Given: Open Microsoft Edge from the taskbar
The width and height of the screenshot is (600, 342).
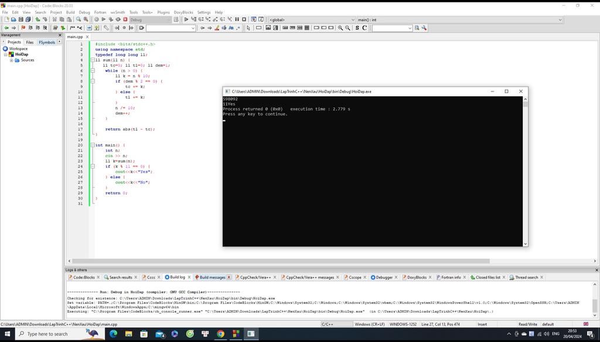Looking at the screenshot, I should [x=113, y=334].
